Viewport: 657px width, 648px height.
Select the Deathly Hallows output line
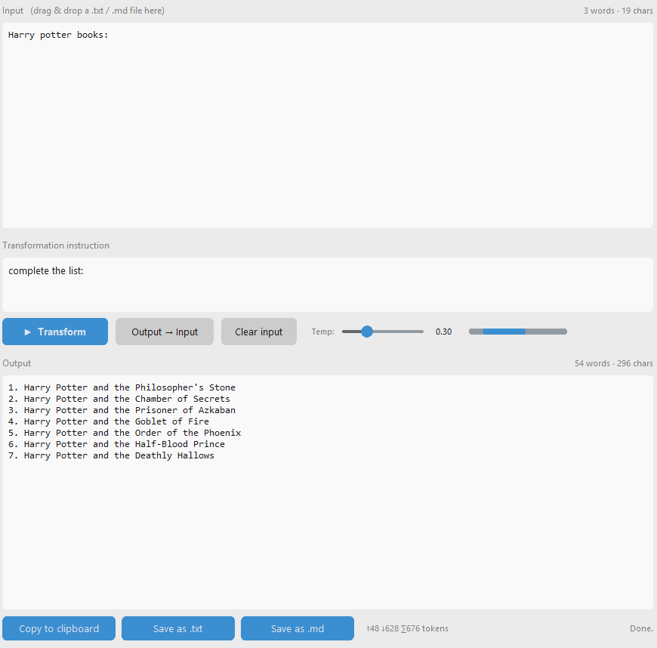coord(111,455)
